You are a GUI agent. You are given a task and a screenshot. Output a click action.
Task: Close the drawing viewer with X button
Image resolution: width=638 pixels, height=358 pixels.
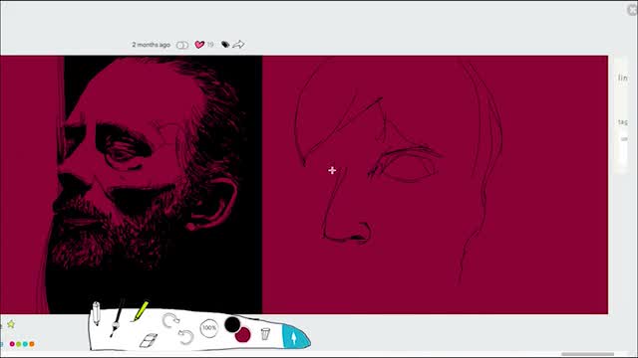click(632, 10)
